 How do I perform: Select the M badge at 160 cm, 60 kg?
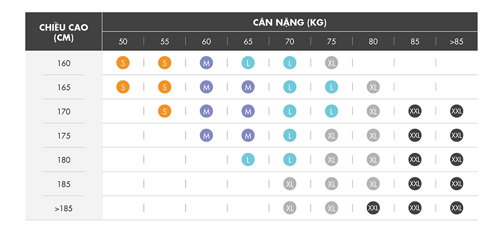(x=206, y=63)
